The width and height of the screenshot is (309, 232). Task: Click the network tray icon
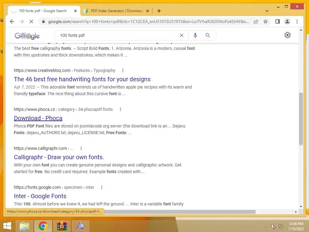click(281, 226)
